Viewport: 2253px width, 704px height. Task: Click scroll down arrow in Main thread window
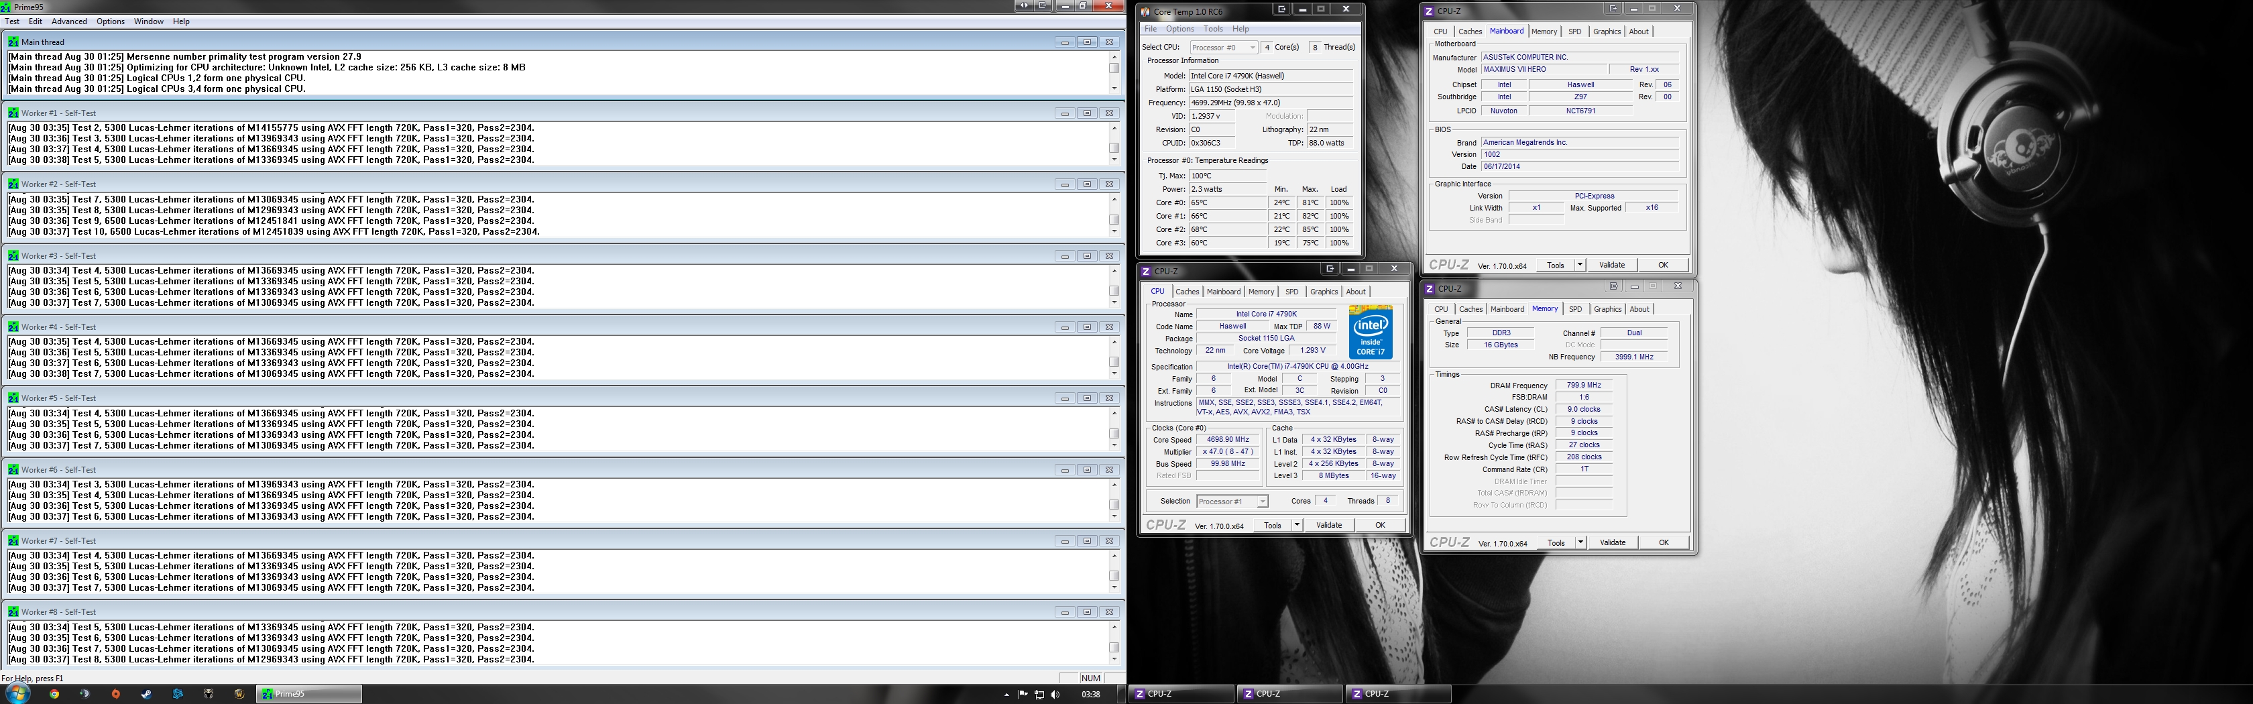tap(1114, 89)
